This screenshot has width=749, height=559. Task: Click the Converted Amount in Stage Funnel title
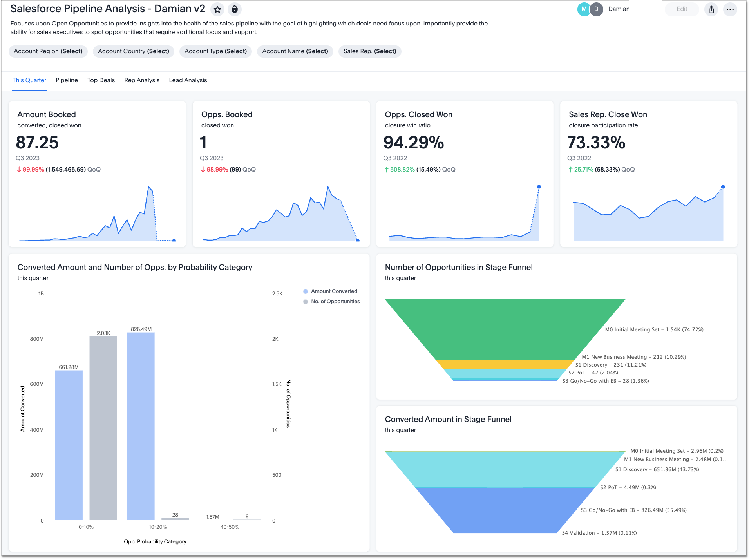pos(448,419)
